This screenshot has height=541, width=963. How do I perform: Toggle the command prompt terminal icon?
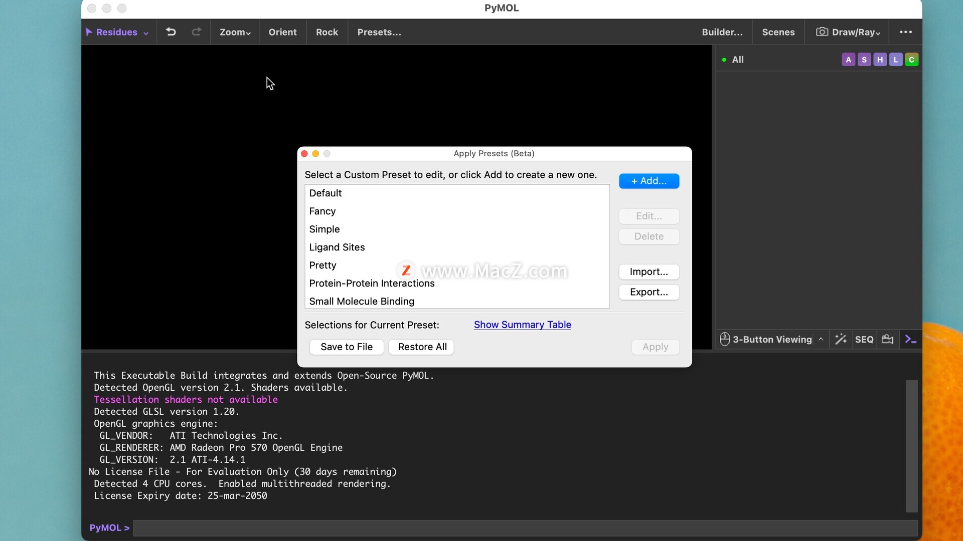point(910,339)
